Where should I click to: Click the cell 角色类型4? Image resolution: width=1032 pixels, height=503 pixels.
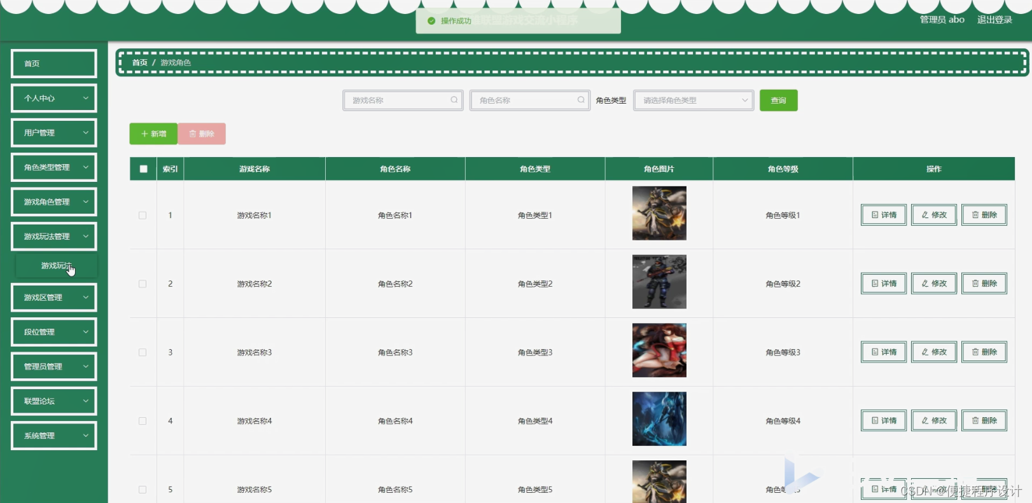tap(535, 421)
